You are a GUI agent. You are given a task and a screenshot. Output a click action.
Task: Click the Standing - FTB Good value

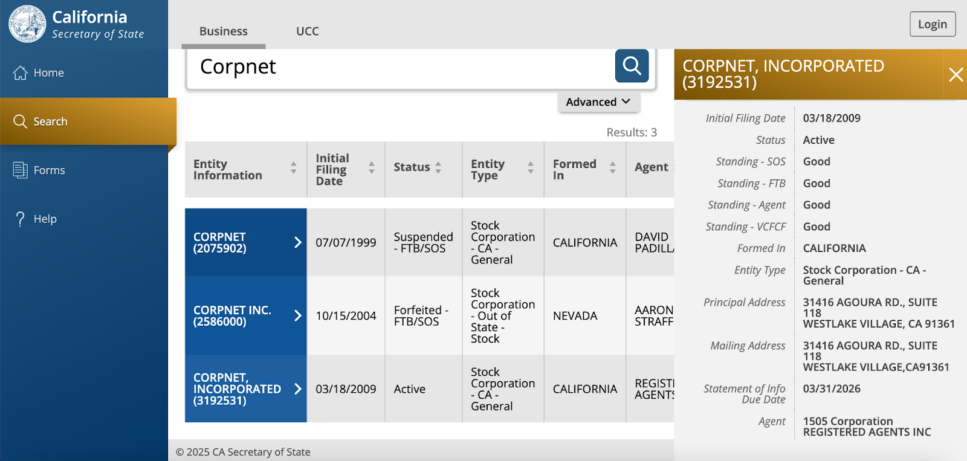pos(817,183)
